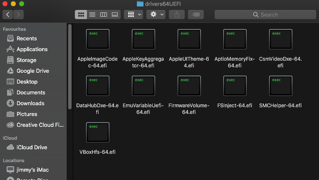The width and height of the screenshot is (319, 180).
Task: Go to Desktop in the sidebar
Action: (33, 81)
